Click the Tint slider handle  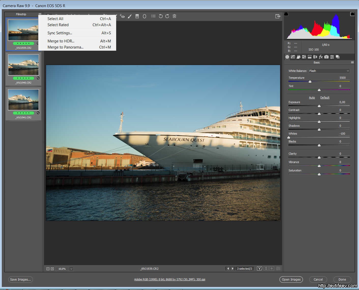pos(319,90)
